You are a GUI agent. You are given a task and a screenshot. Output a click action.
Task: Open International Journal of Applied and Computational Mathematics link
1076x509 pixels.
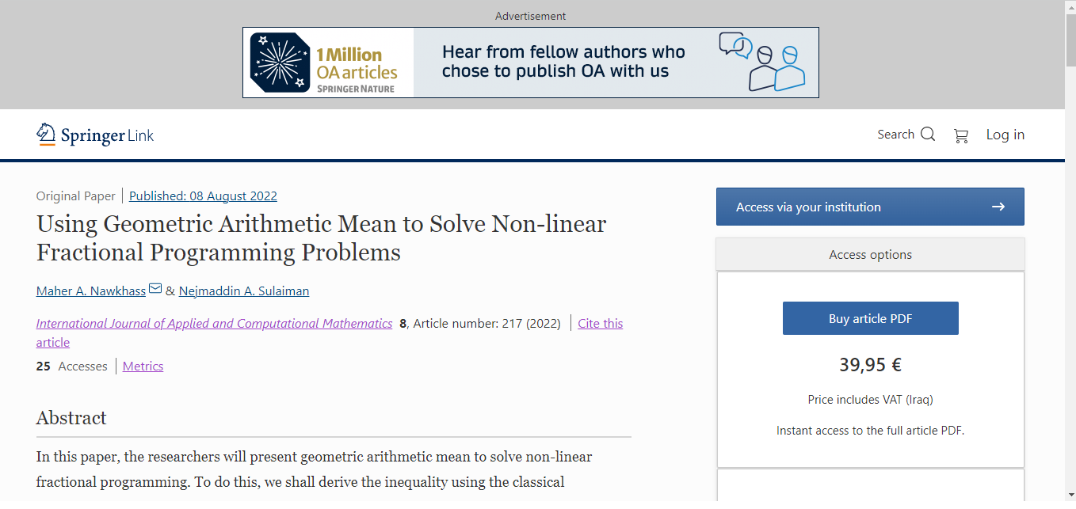[x=214, y=324]
